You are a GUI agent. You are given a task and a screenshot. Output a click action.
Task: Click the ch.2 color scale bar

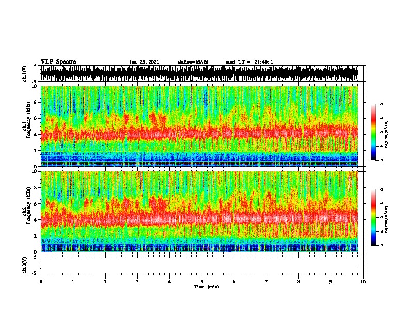374,217
